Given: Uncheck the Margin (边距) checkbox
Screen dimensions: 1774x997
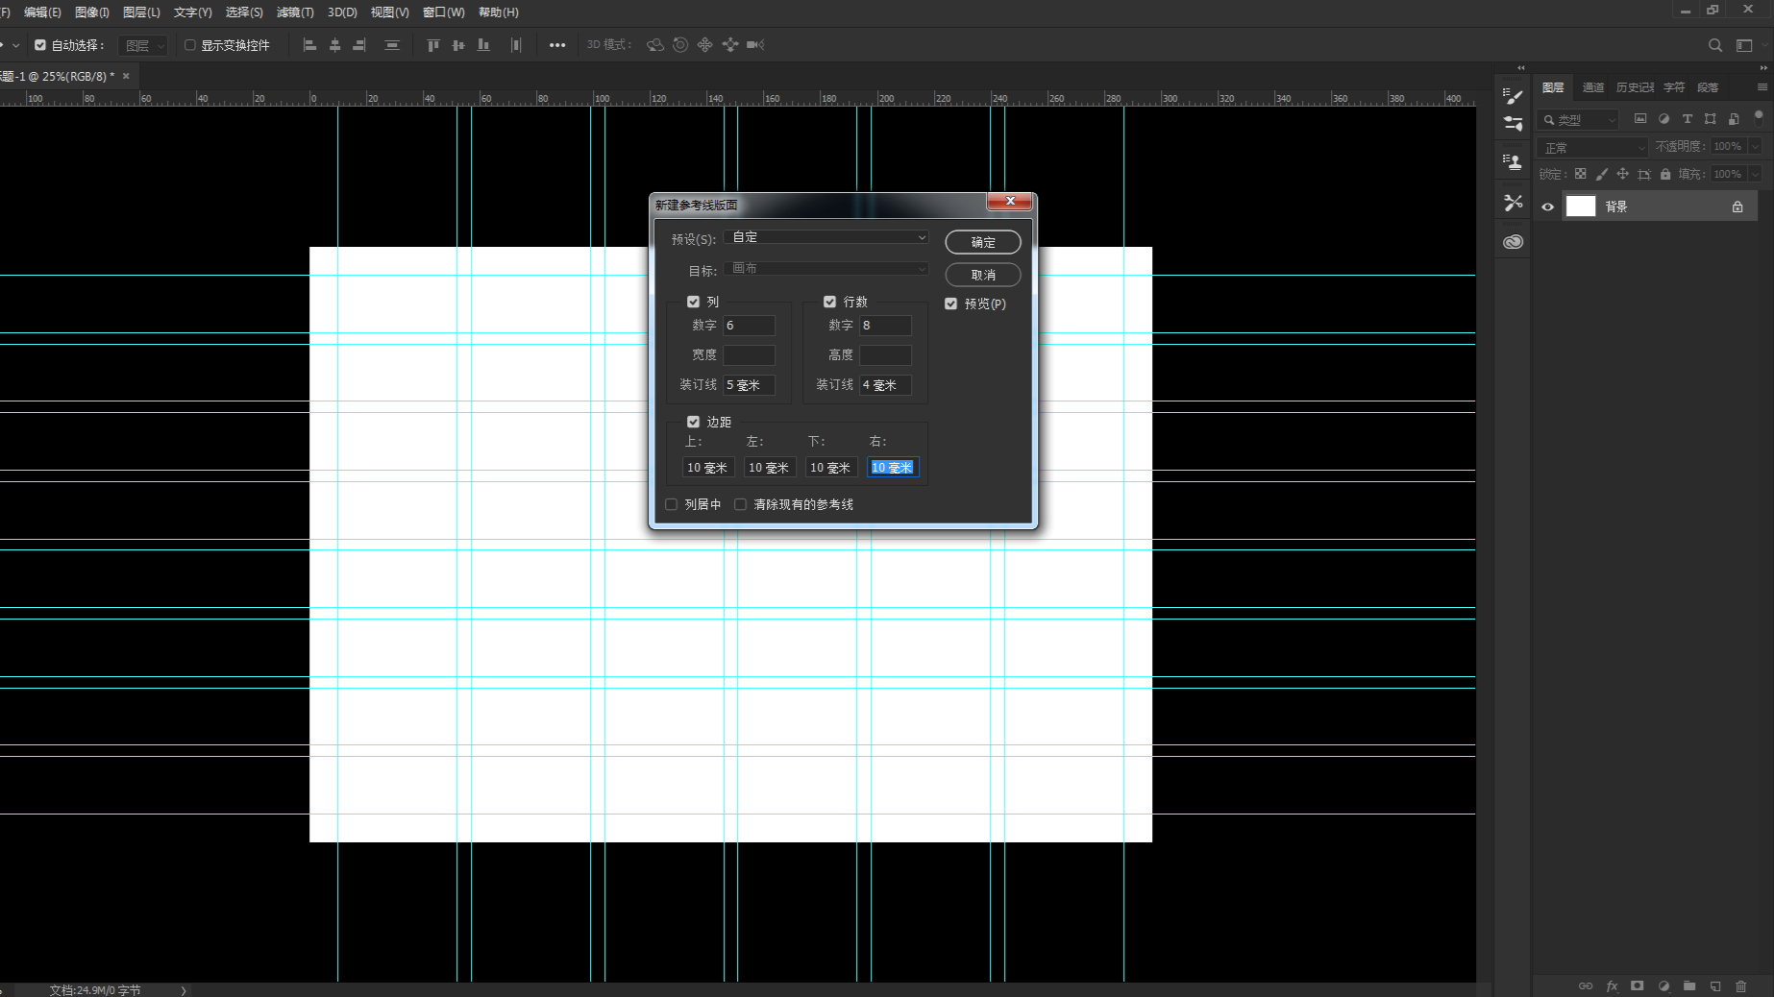Looking at the screenshot, I should click(693, 422).
